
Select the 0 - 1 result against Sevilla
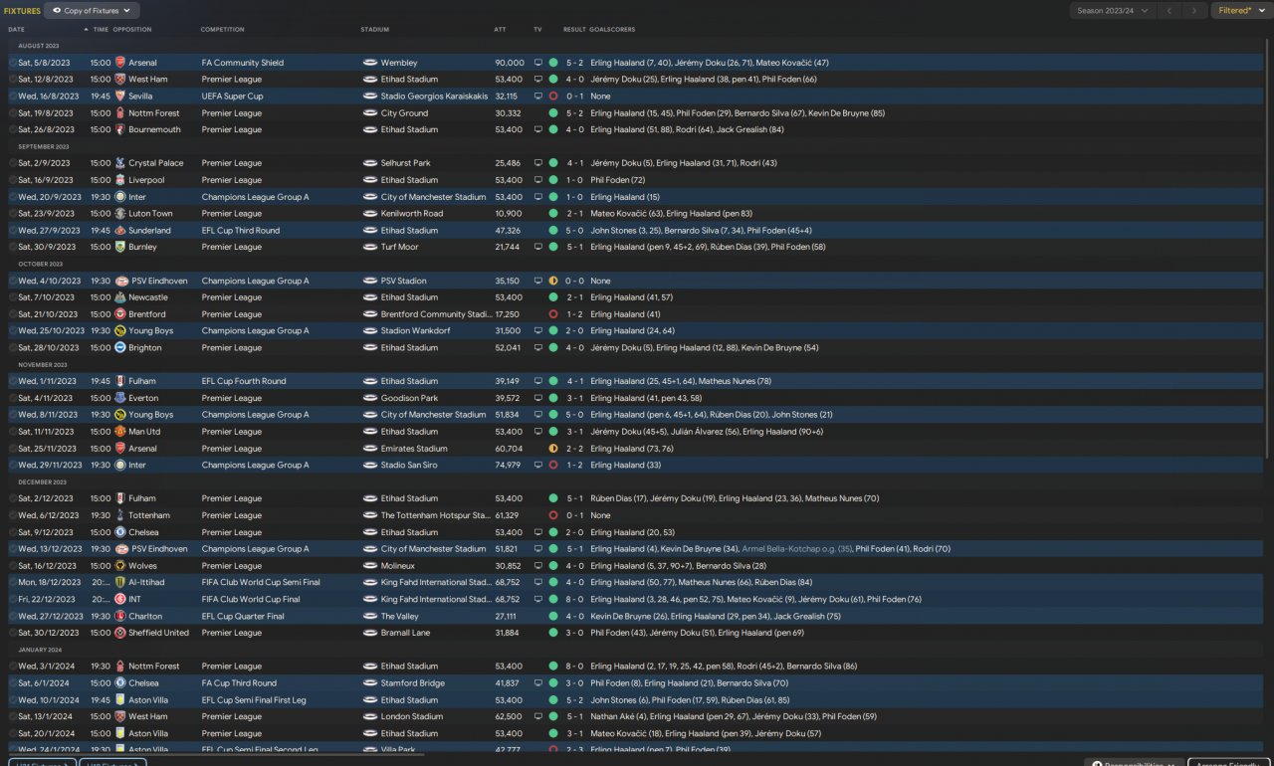click(575, 96)
